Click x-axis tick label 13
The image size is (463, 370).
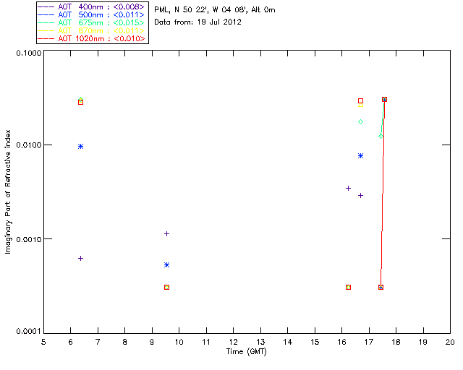[260, 342]
